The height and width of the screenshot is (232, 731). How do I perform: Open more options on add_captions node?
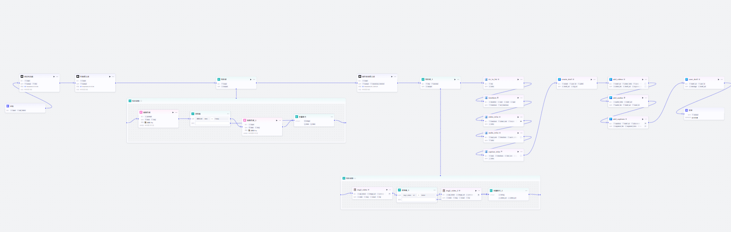pos(646,119)
